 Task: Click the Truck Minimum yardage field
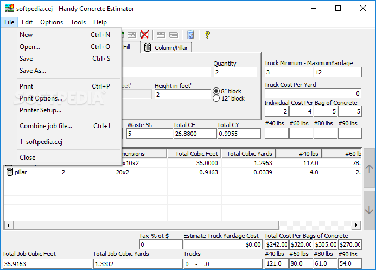click(x=289, y=72)
